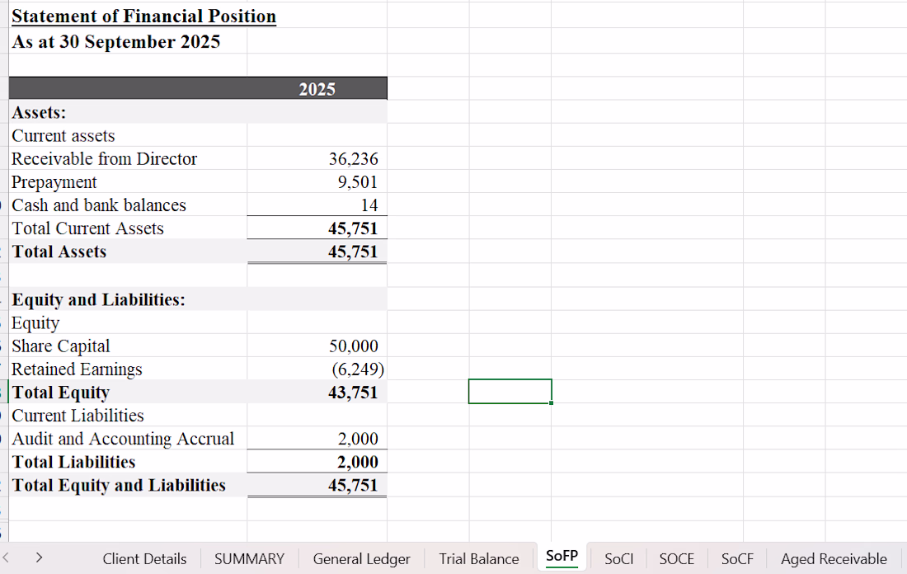Click the Prepayment amount cell 9,501

coord(317,181)
